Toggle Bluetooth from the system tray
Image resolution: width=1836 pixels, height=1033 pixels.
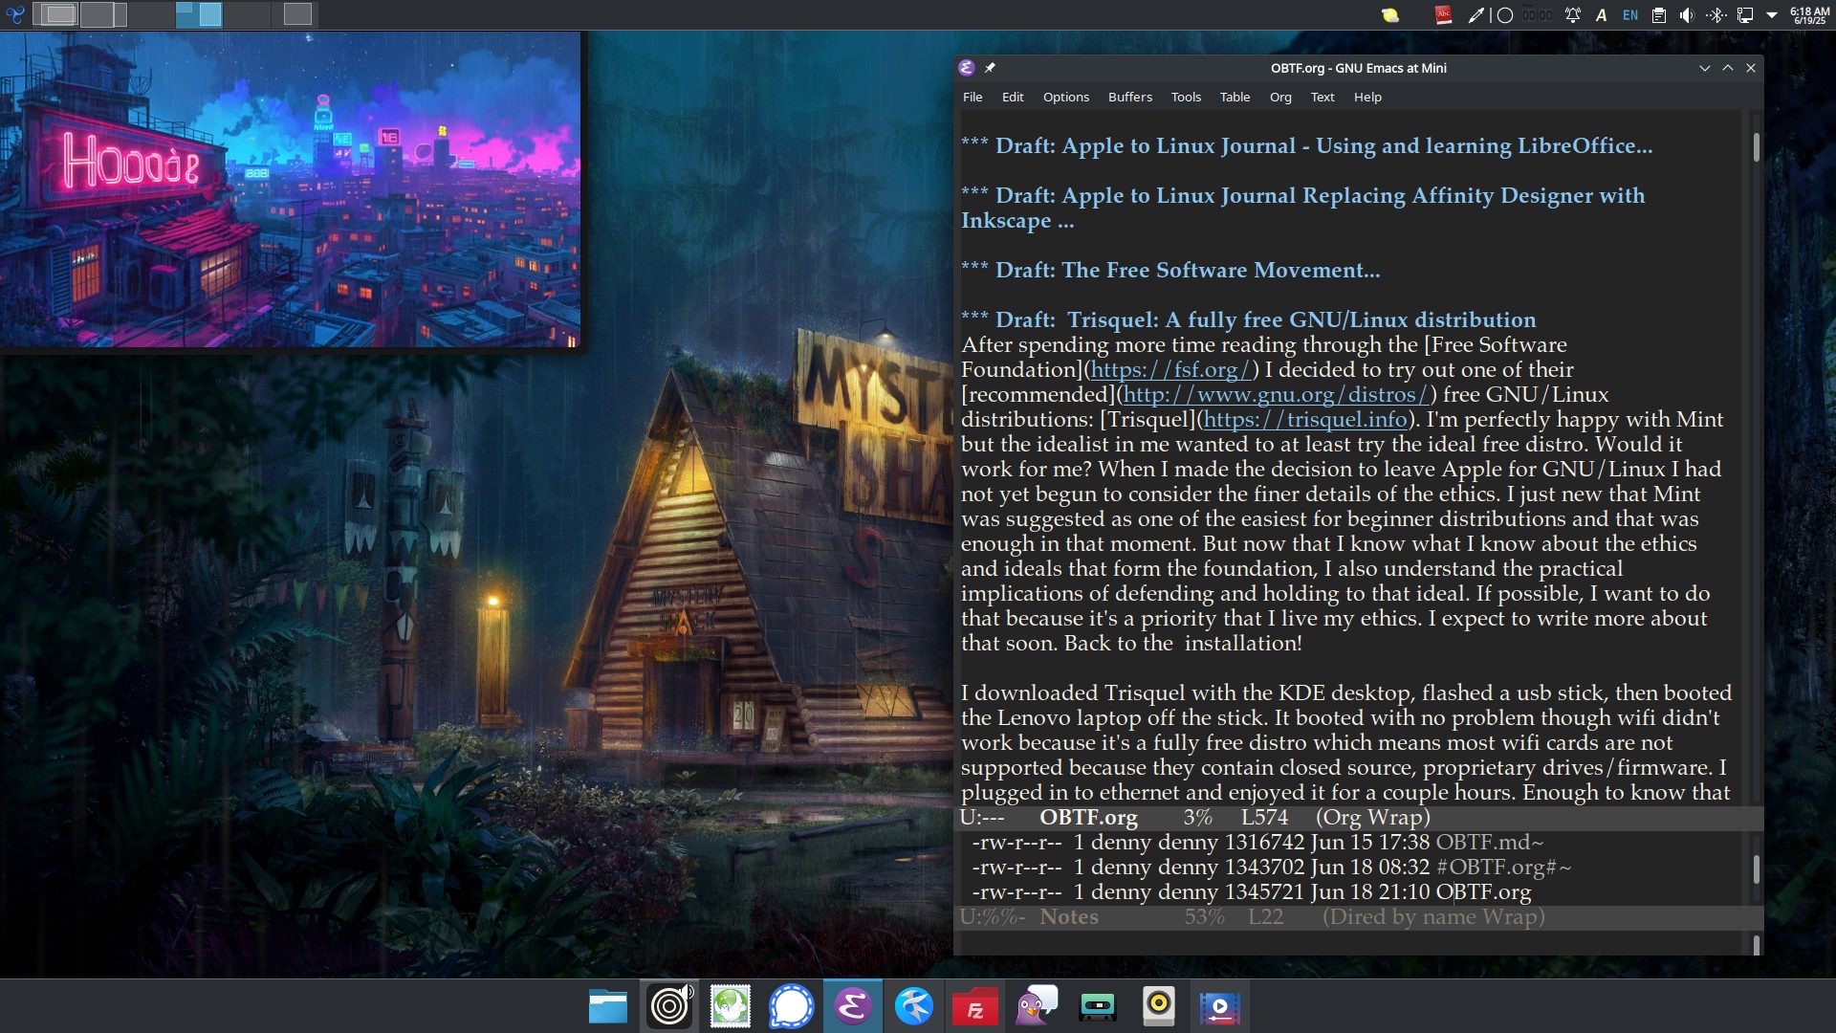click(1716, 14)
